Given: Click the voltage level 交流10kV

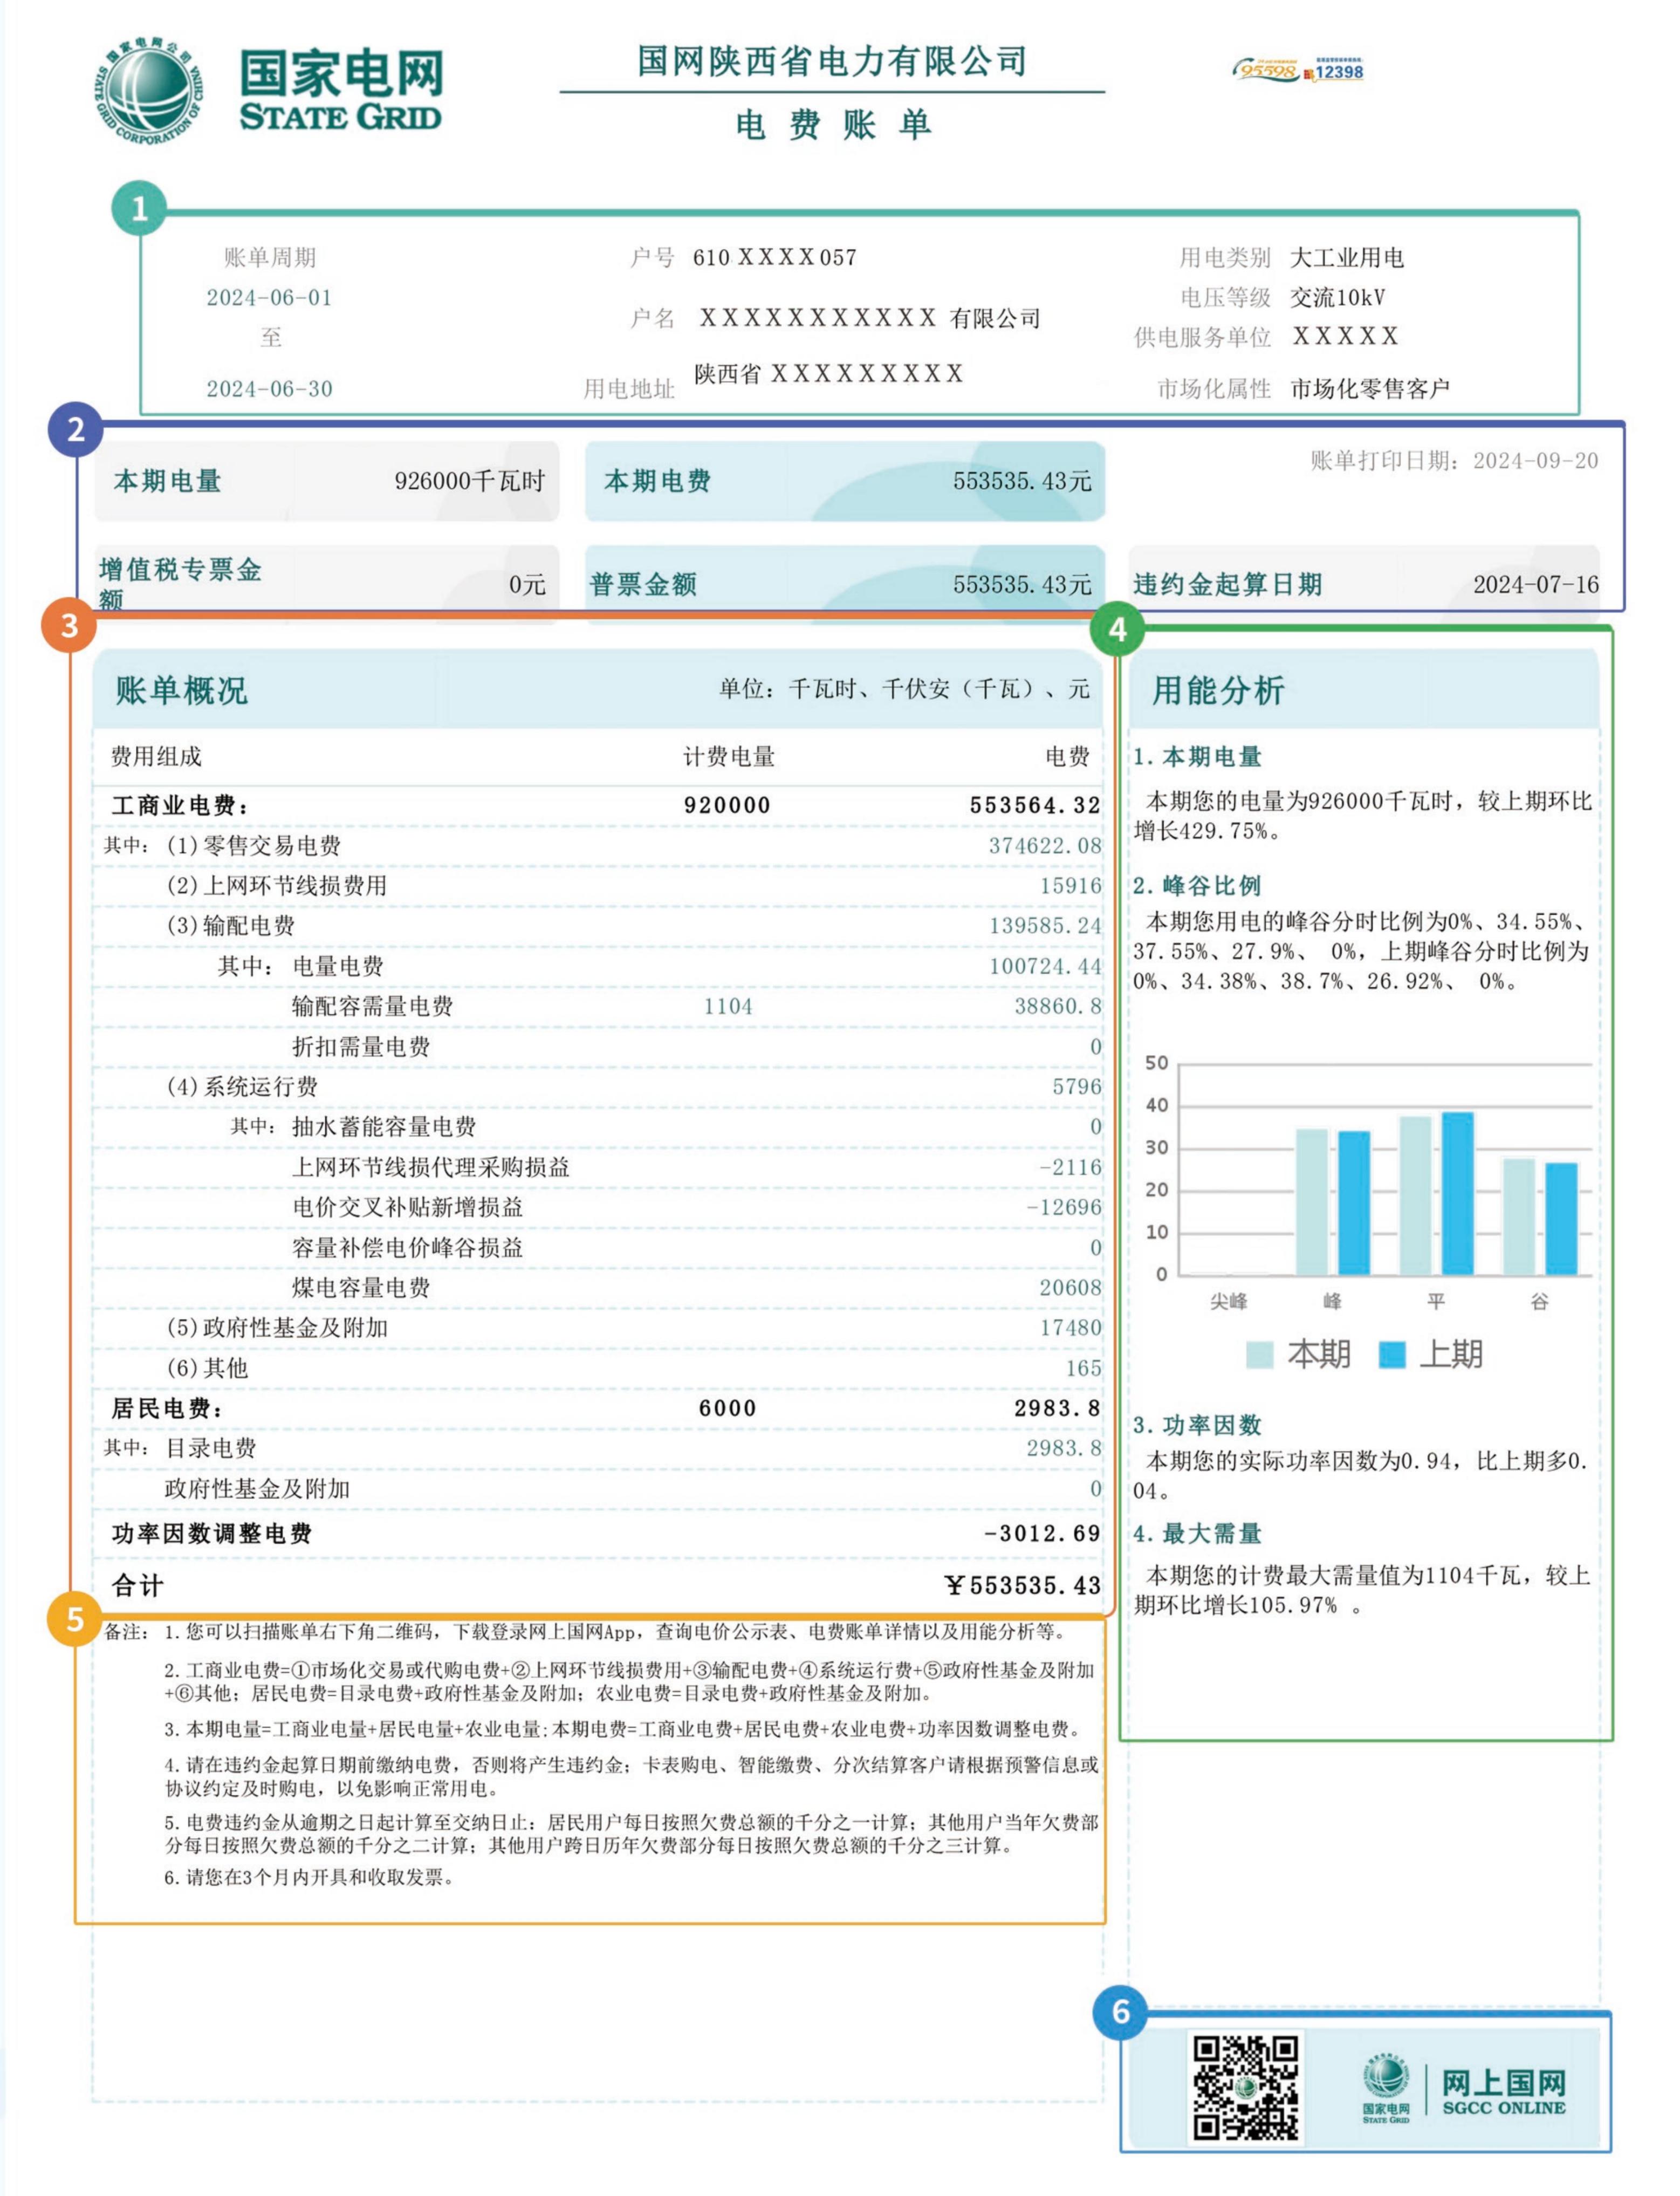Looking at the screenshot, I should [x=1338, y=297].
